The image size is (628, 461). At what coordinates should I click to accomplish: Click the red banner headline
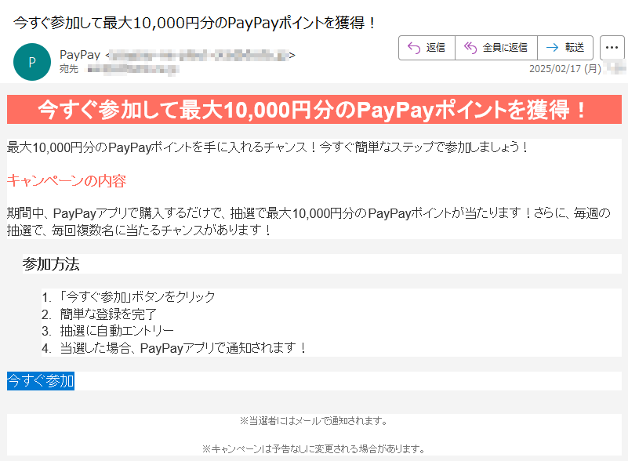click(314, 109)
